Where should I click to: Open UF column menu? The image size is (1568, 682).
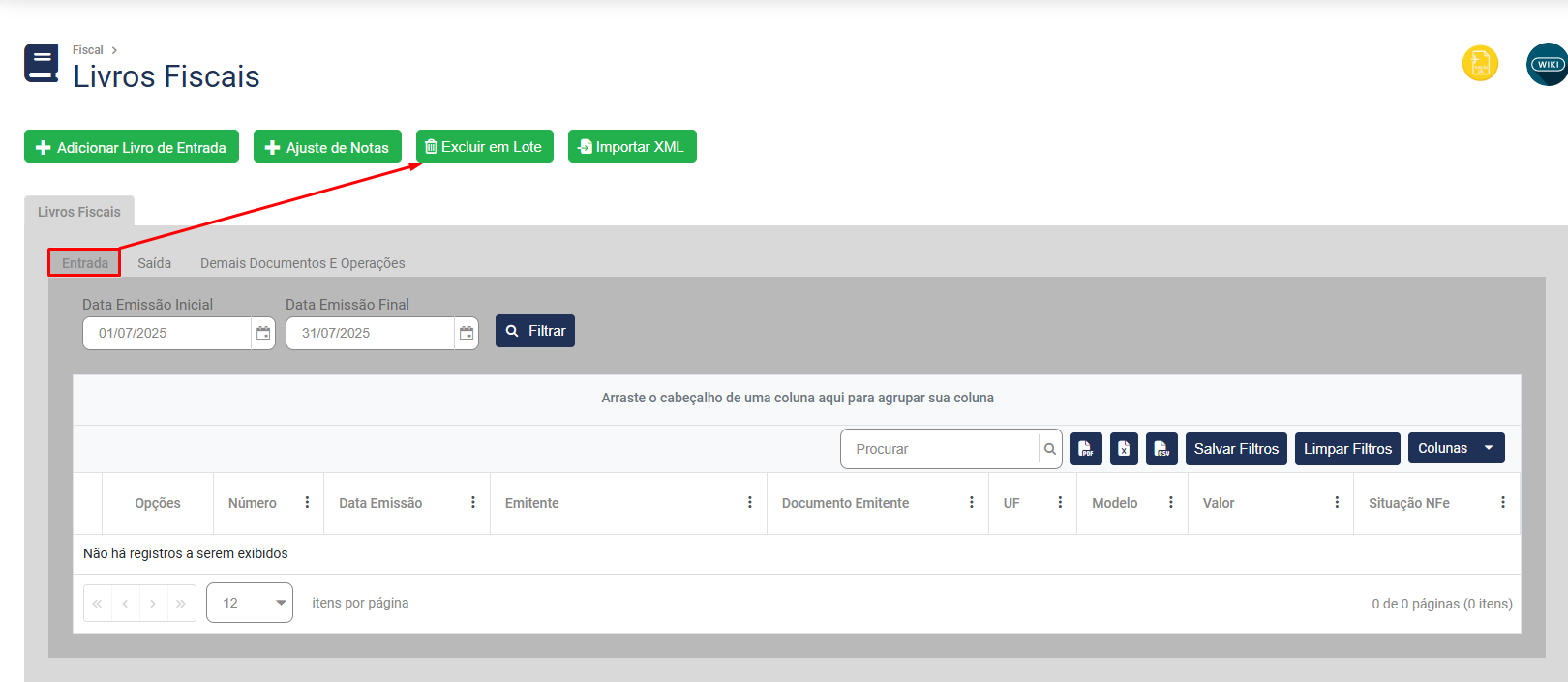pos(1060,502)
